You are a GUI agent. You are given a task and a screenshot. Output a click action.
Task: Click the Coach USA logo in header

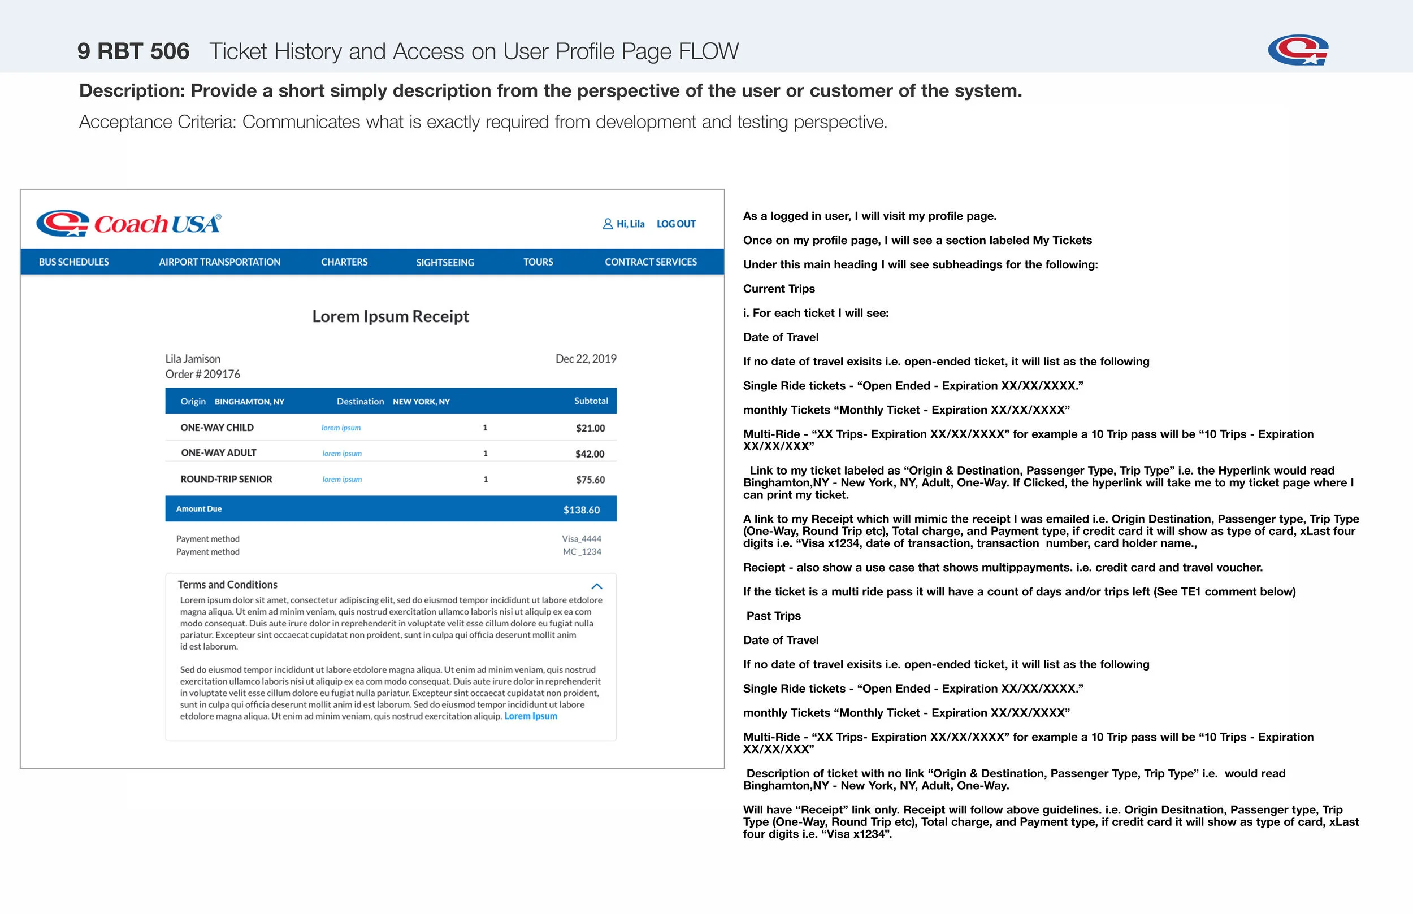click(x=128, y=224)
